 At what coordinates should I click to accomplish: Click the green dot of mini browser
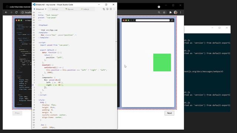128,20
